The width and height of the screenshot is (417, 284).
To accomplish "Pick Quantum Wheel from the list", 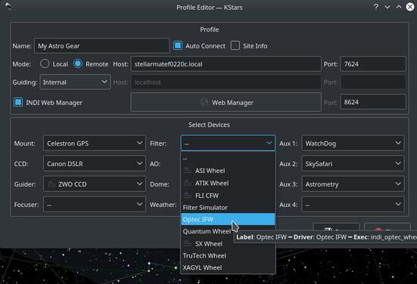I will pyautogui.click(x=228, y=231).
